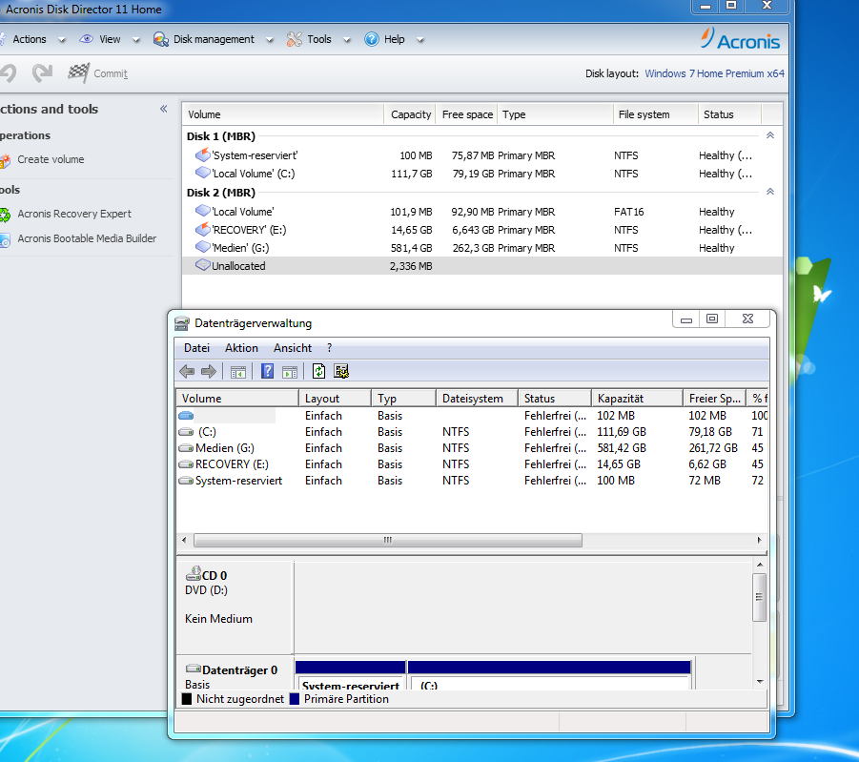859x762 pixels.
Task: Open the Tools menu in Acronis
Action: (318, 39)
